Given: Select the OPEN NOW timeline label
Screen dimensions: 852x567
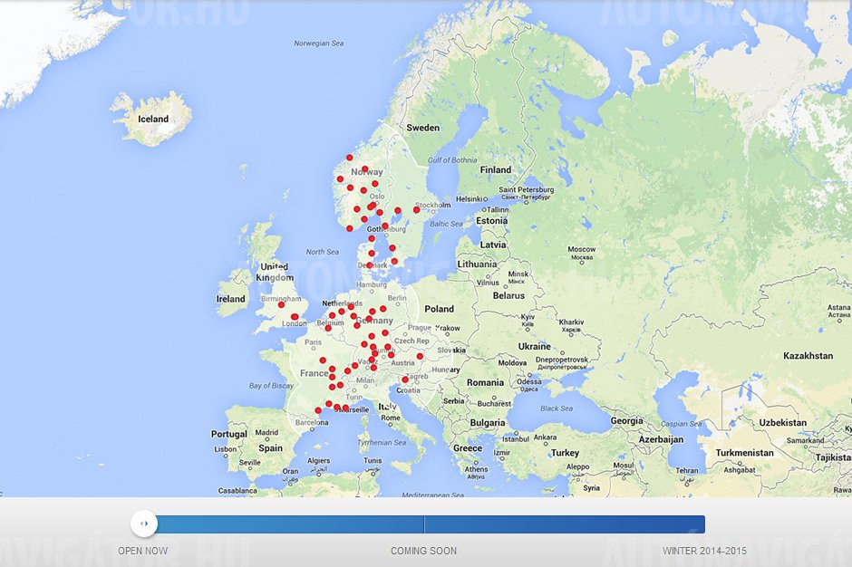Looking at the screenshot, I should click(x=142, y=551).
